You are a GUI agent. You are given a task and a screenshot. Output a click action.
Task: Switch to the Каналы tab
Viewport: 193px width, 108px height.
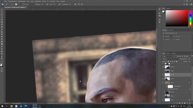tap(168, 53)
